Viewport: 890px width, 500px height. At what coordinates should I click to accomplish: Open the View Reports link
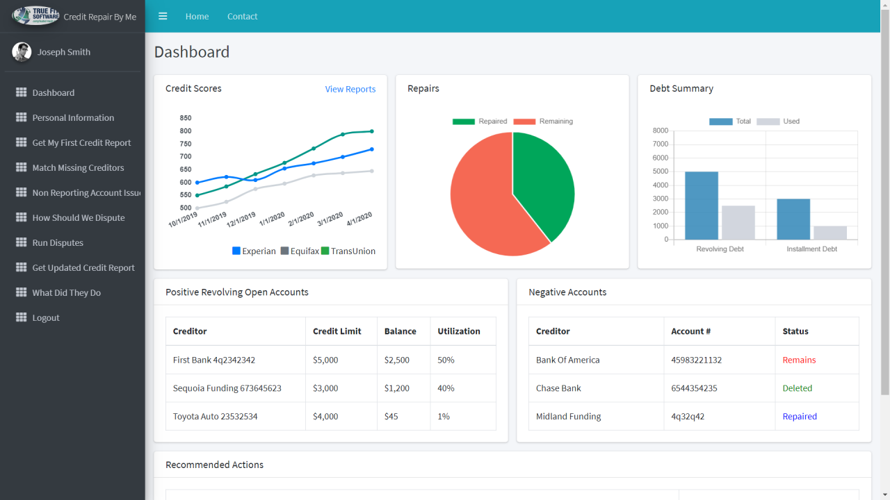coord(350,89)
